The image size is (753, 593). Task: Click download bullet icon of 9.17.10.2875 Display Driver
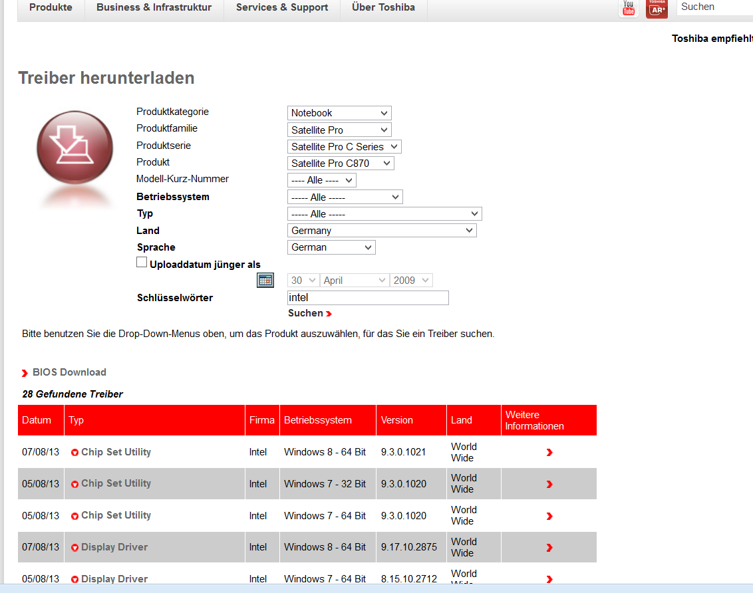75,547
